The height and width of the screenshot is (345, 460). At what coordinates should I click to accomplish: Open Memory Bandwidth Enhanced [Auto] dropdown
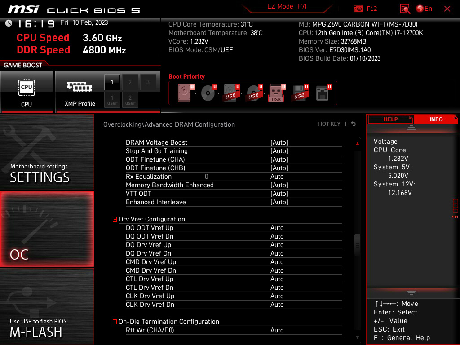click(279, 185)
